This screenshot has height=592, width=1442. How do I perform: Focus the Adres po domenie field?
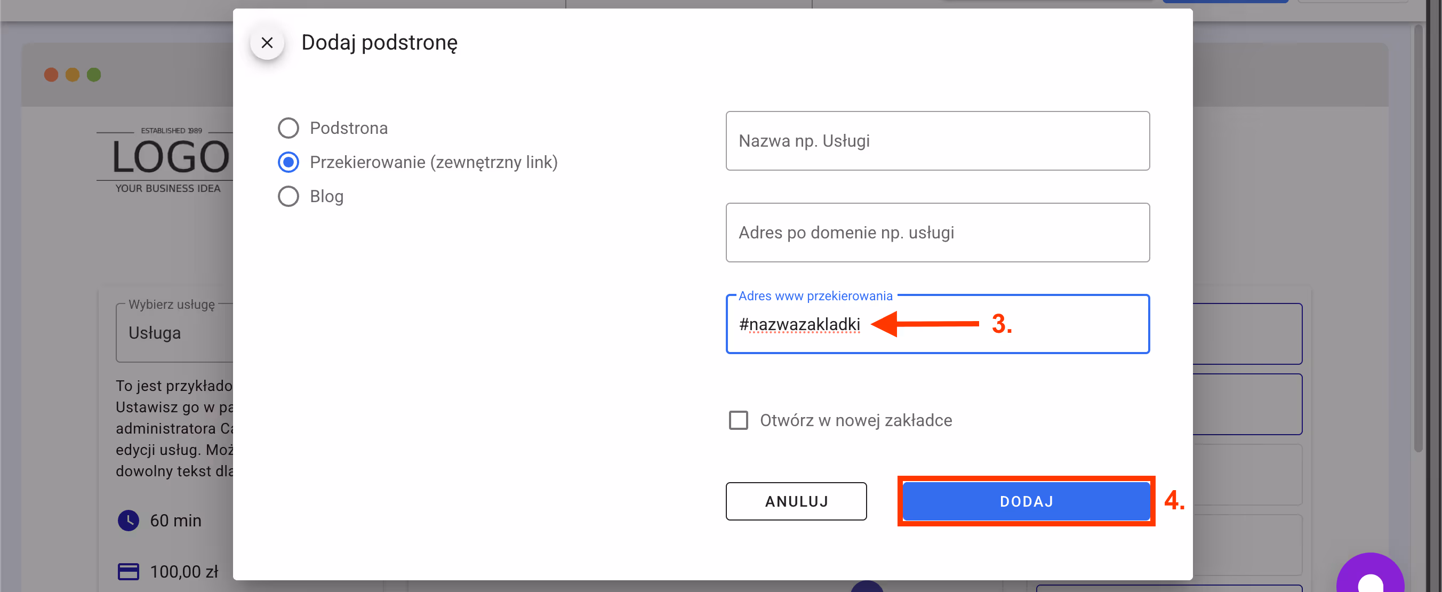(937, 233)
